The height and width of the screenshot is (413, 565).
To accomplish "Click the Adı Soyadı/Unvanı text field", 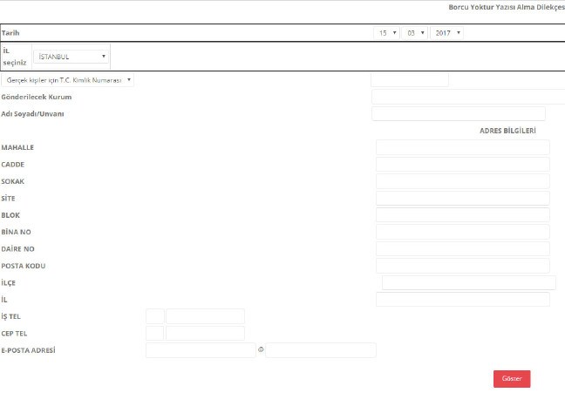I will pyautogui.click(x=458, y=113).
